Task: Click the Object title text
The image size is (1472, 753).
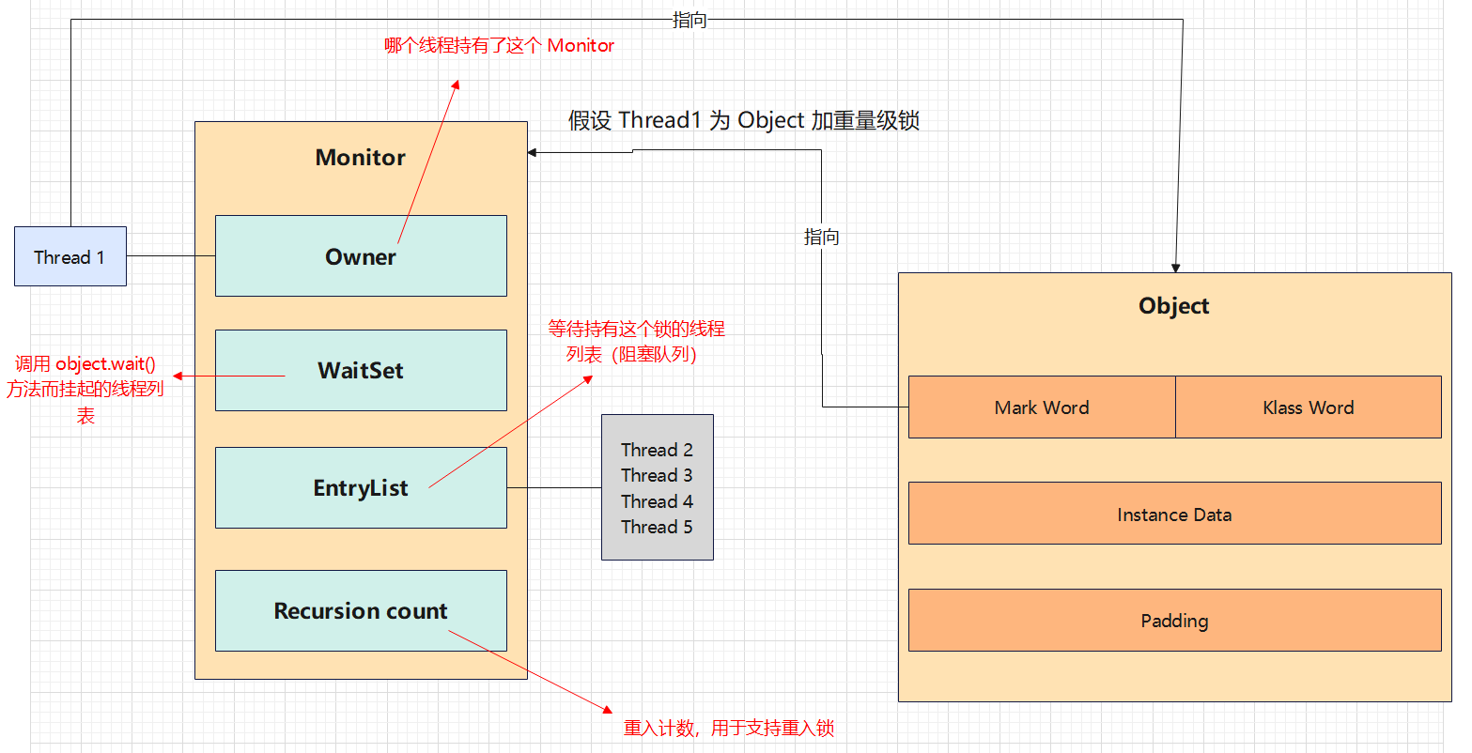Action: (x=1174, y=306)
